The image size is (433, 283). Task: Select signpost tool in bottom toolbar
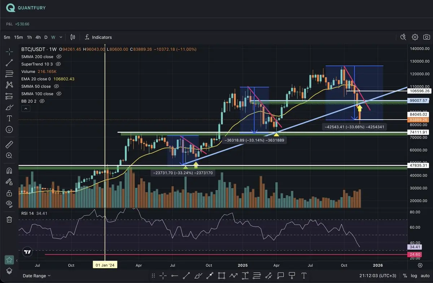point(292,276)
